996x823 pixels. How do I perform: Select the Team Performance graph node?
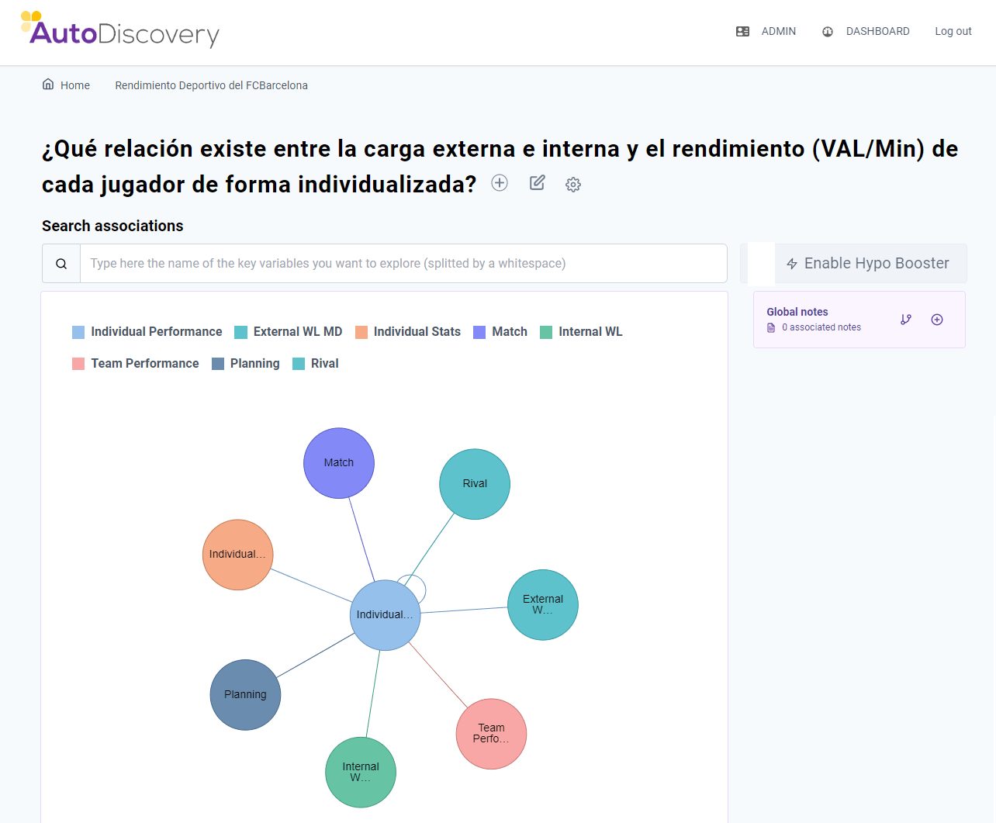point(491,734)
